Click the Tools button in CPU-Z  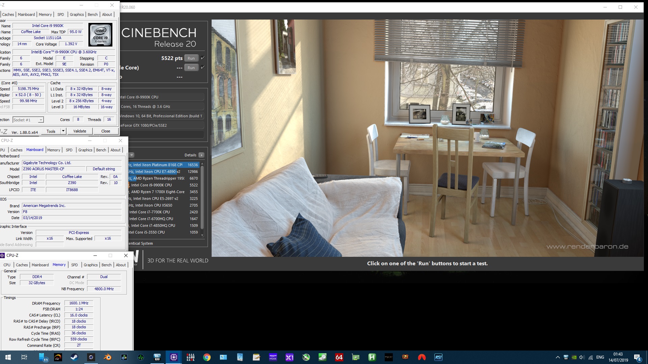[x=51, y=131]
